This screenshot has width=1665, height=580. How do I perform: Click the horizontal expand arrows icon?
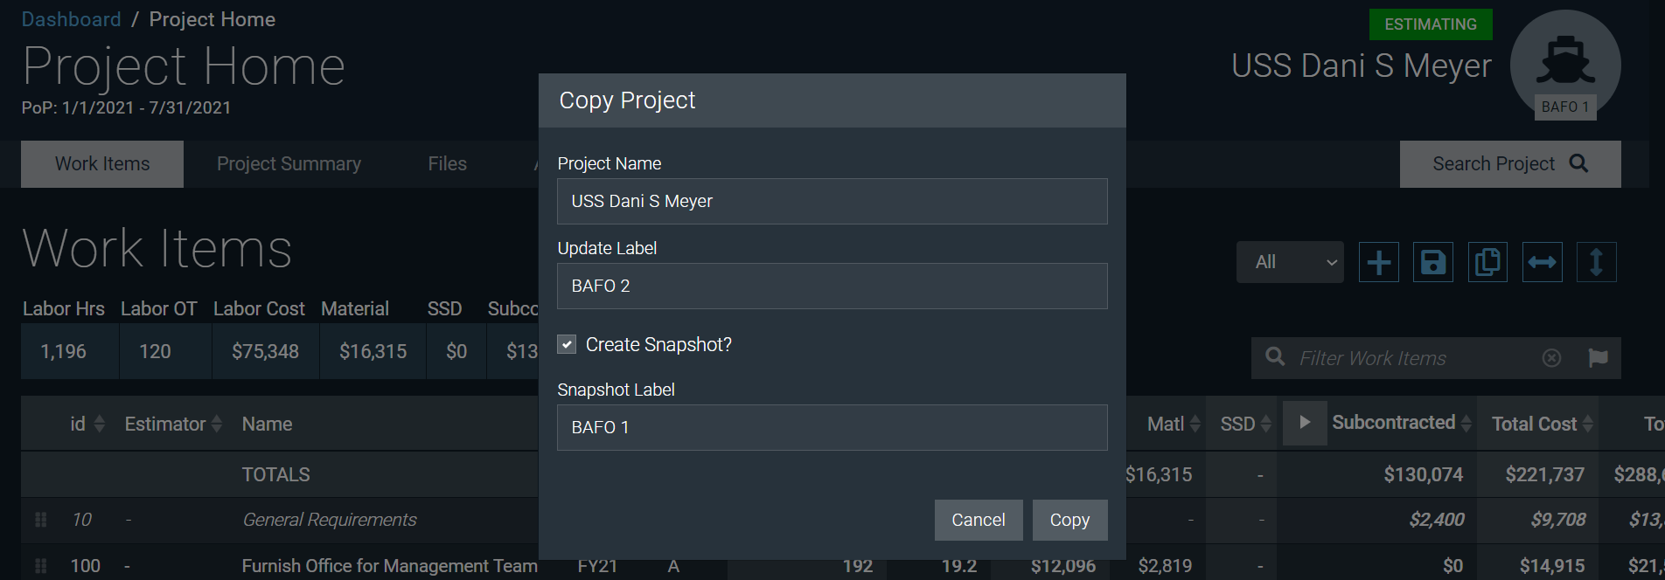point(1542,262)
